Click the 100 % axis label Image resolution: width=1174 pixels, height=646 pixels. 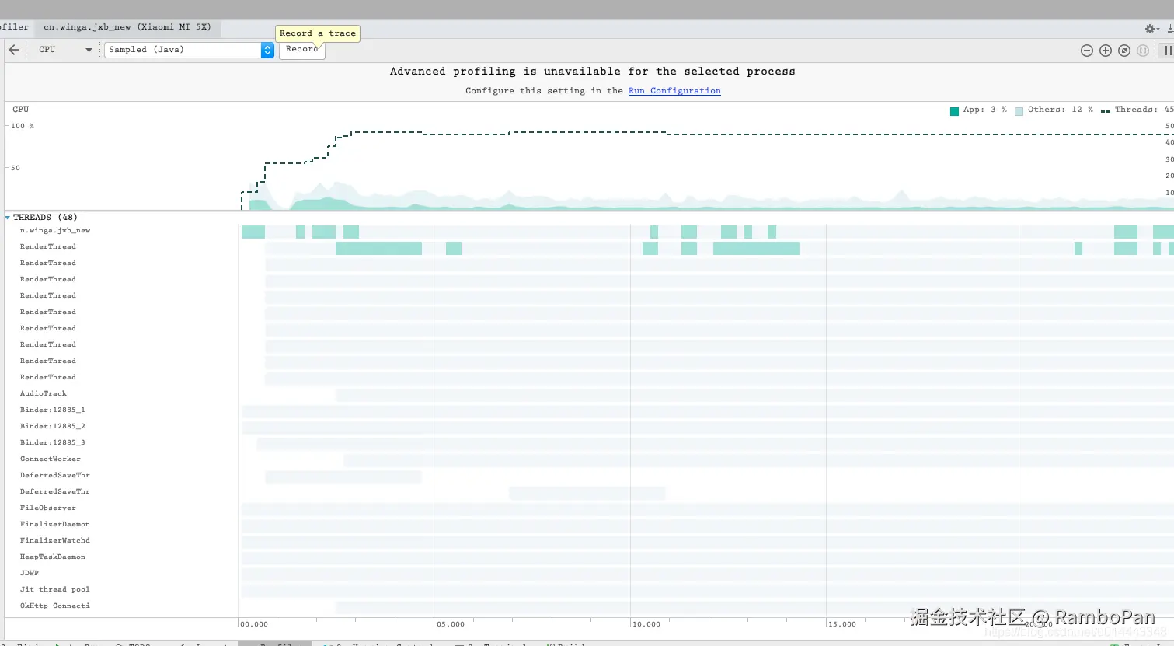pos(23,126)
